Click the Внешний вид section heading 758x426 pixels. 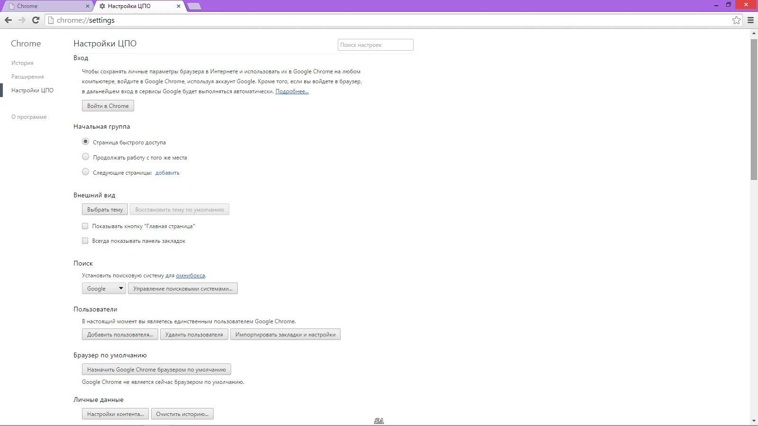pyautogui.click(x=94, y=195)
